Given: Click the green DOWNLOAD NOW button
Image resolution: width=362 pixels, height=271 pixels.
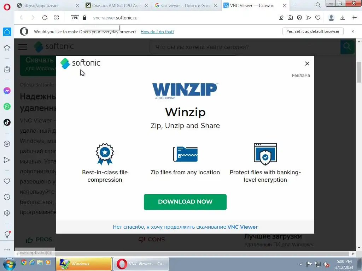Looking at the screenshot, I should click(x=185, y=202).
